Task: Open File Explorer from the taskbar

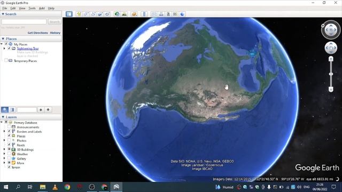Action: click(43, 187)
